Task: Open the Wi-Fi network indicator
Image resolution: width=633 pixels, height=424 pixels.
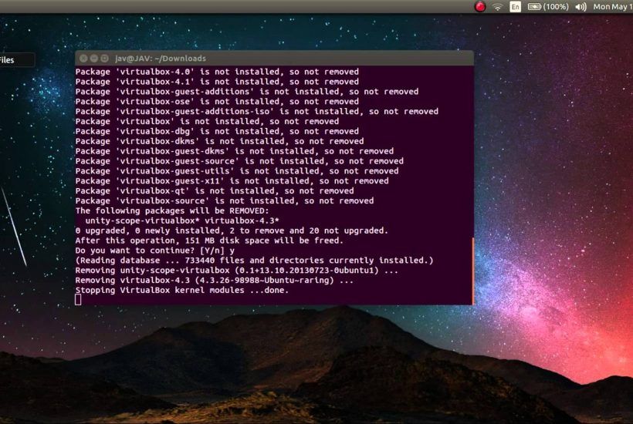Action: (x=498, y=7)
